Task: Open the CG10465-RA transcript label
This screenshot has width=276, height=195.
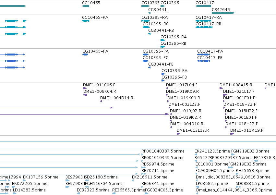Action: pos(95,18)
